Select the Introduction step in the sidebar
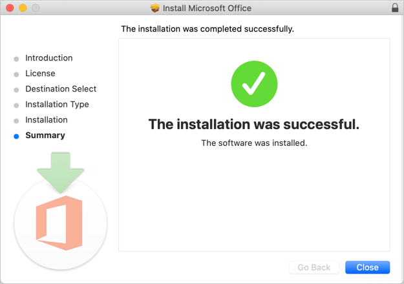Screen dimensions: 404x284 (x=48, y=58)
